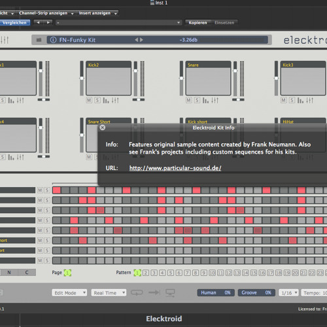Open the bars icon under Kick2 pad

pos(106,100)
